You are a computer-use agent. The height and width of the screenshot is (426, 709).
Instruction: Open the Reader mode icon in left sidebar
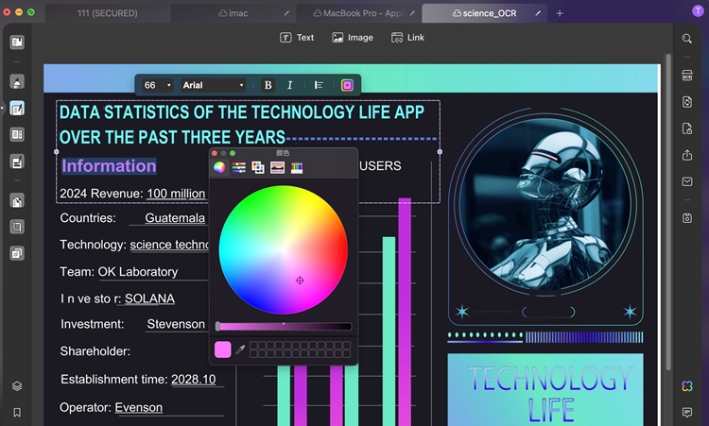click(17, 42)
